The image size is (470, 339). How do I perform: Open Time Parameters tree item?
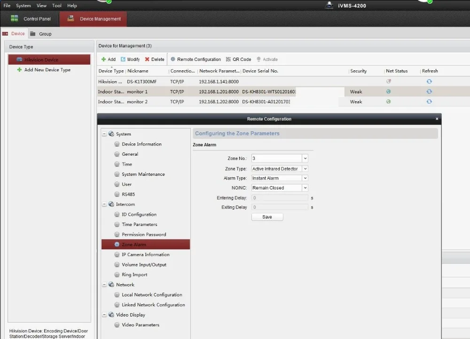tap(140, 225)
